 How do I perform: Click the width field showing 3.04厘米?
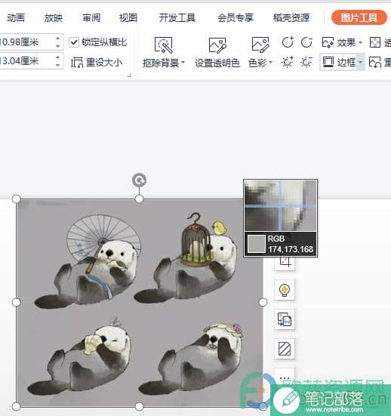[x=26, y=60]
